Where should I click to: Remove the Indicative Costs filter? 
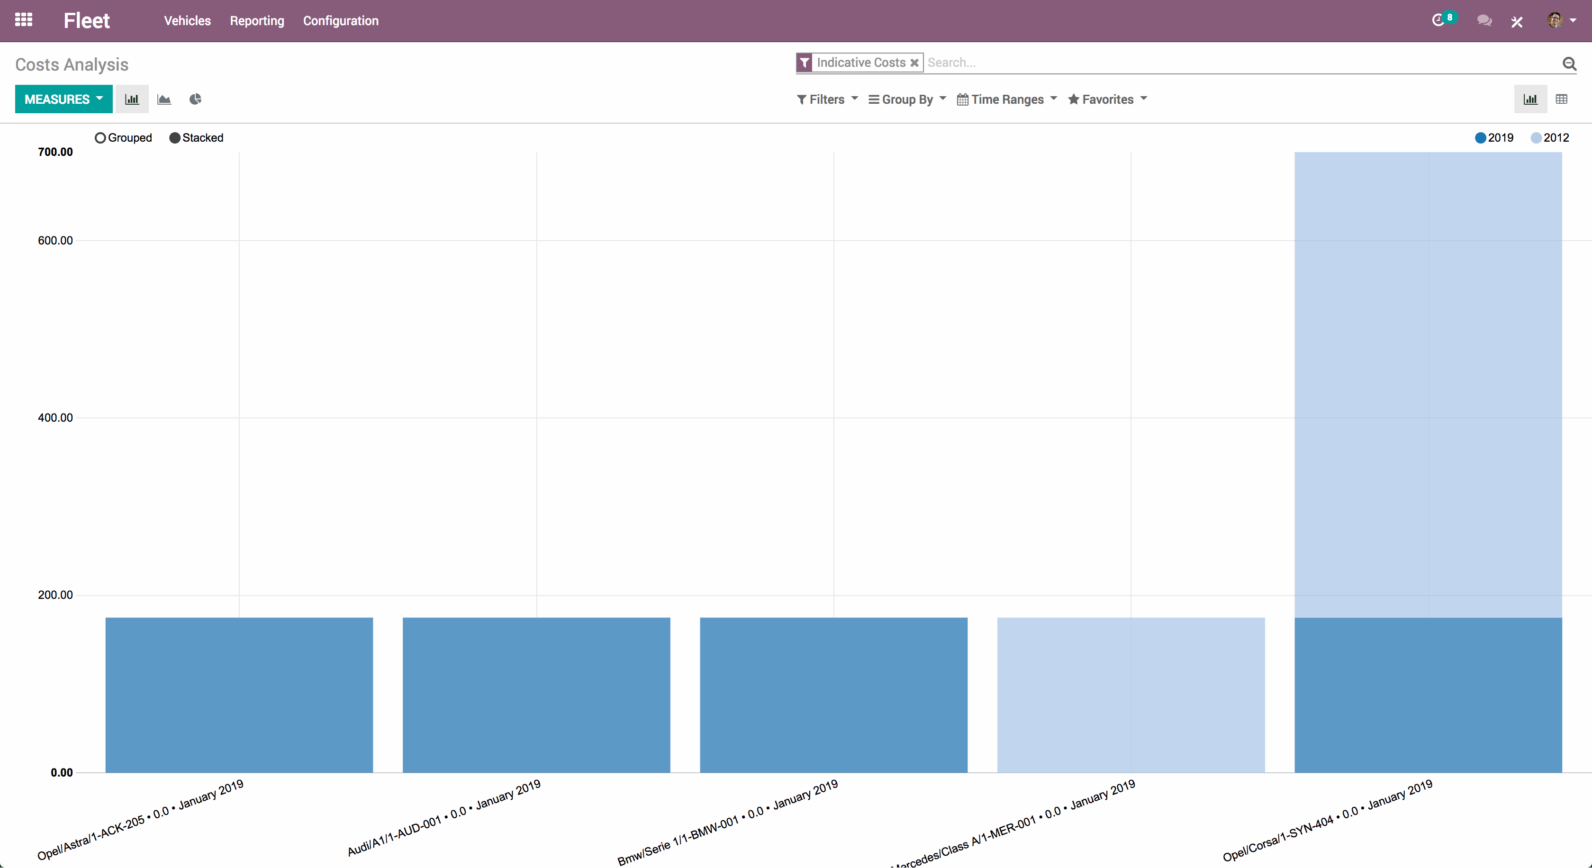point(914,63)
